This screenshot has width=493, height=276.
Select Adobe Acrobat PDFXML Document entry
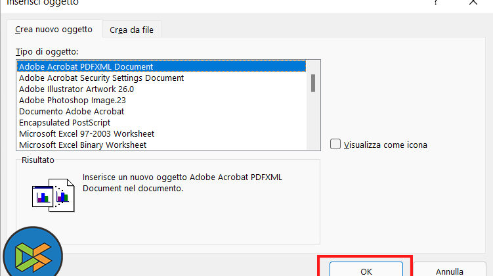[85, 67]
